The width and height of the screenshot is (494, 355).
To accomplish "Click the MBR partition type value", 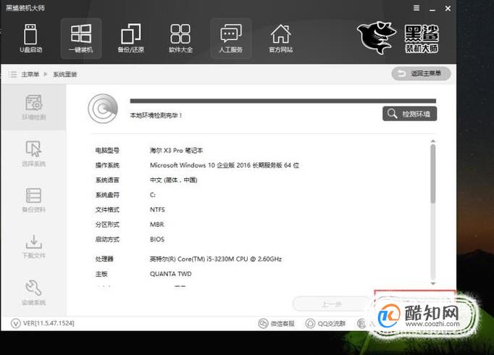I will click(157, 225).
